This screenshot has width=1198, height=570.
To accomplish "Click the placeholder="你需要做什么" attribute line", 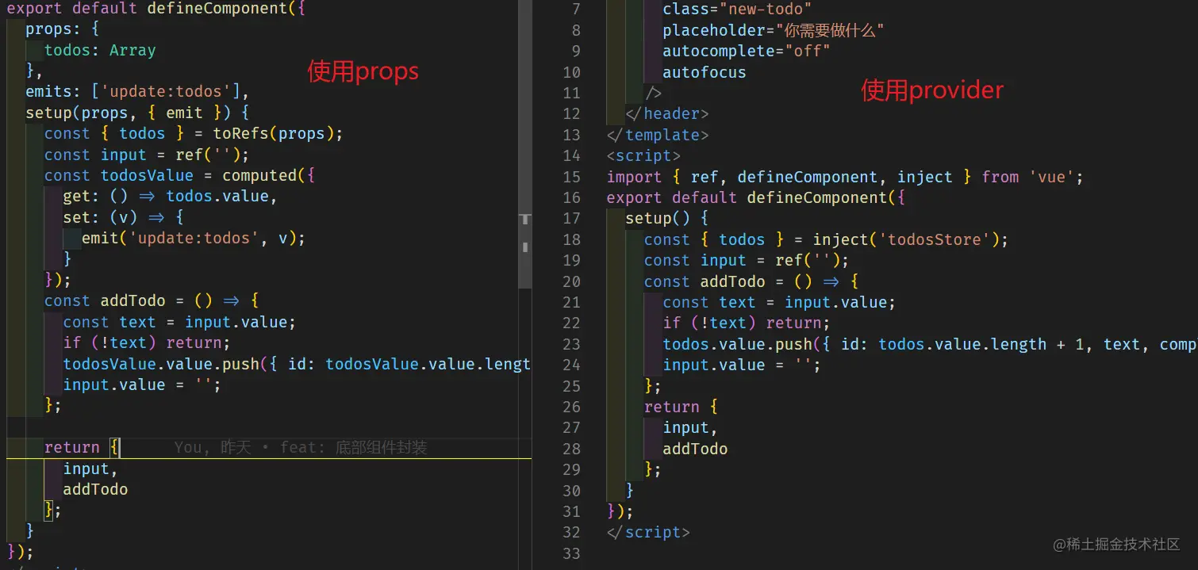I will (x=774, y=30).
